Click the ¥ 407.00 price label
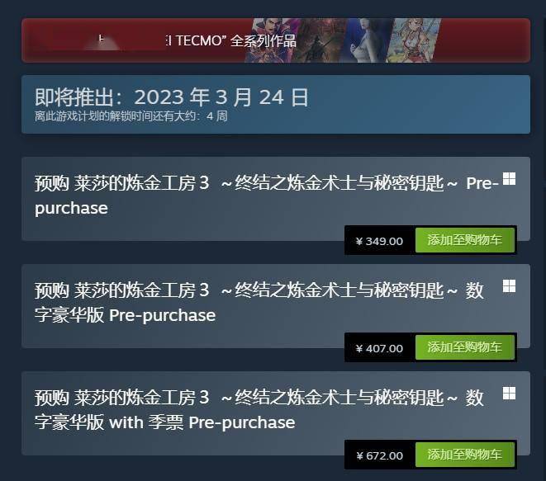 tap(379, 348)
